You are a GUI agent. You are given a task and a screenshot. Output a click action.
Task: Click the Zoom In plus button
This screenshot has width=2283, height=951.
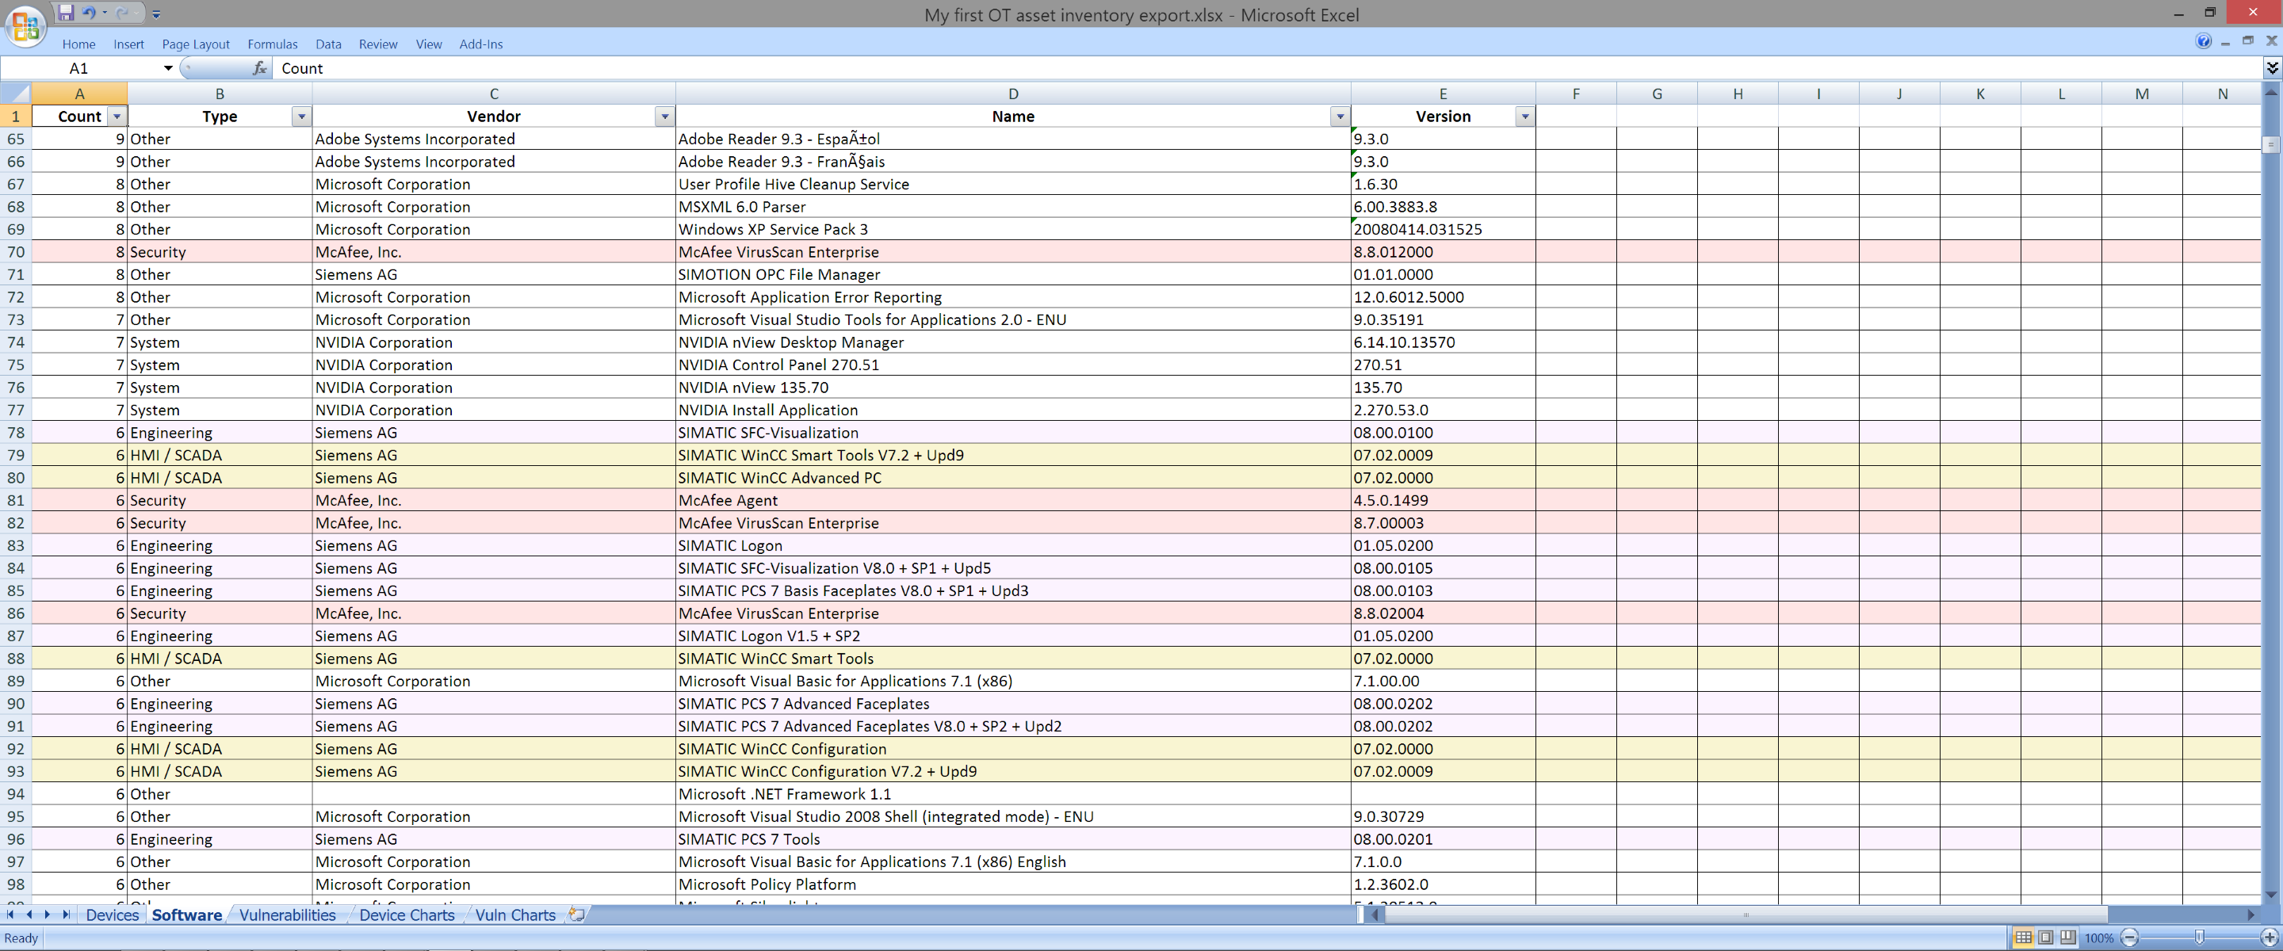pos(2269,938)
